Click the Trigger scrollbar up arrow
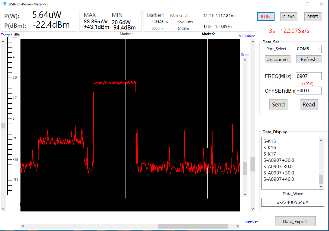 click(3, 42)
